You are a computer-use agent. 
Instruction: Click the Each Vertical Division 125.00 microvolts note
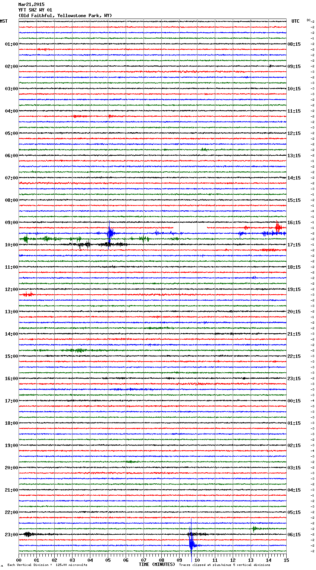tap(47, 565)
